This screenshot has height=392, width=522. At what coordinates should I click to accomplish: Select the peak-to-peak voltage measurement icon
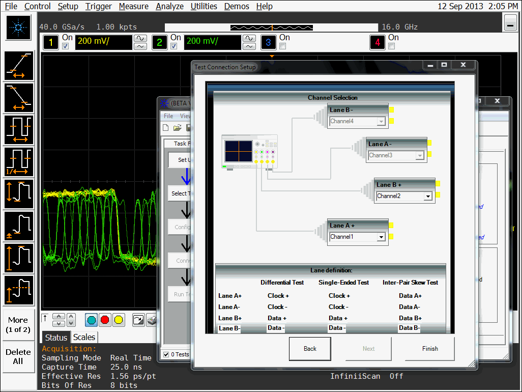point(19,194)
